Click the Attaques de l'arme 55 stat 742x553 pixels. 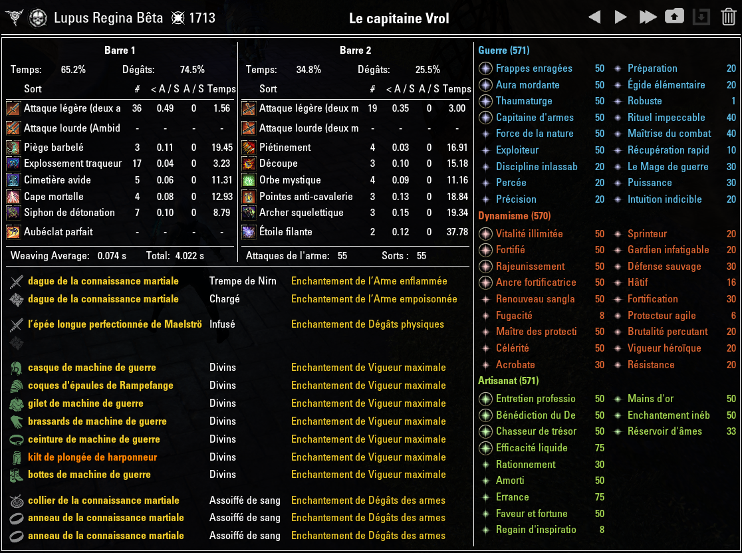[x=297, y=256]
